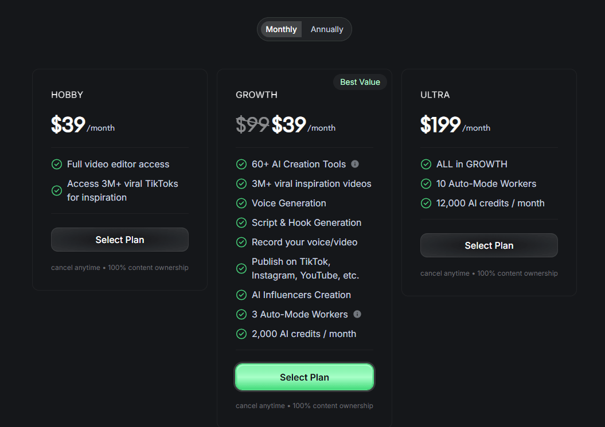Click the info icon next to 3 Auto-Mode Workers
Image resolution: width=605 pixels, height=427 pixels.
[357, 314]
